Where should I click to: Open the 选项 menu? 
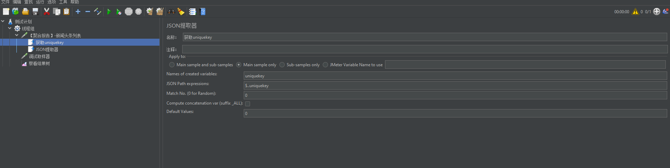[51, 2]
